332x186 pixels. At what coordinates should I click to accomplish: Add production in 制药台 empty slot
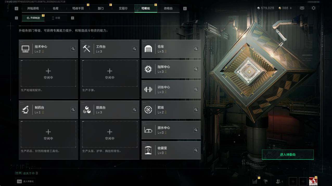(x=48, y=134)
